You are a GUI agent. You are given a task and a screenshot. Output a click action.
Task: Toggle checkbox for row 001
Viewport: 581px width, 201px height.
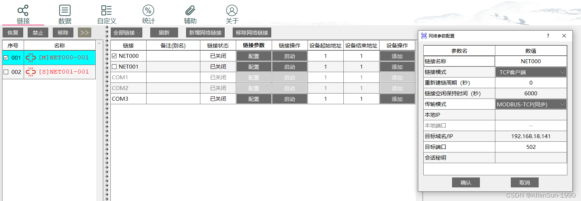pos(6,57)
